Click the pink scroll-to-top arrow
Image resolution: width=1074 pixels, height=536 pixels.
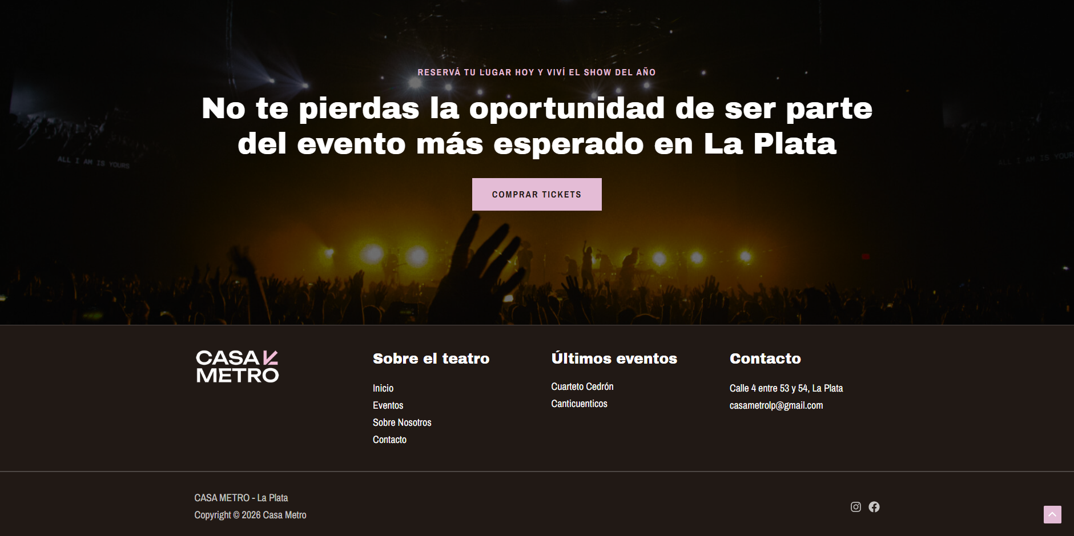[1052, 514]
